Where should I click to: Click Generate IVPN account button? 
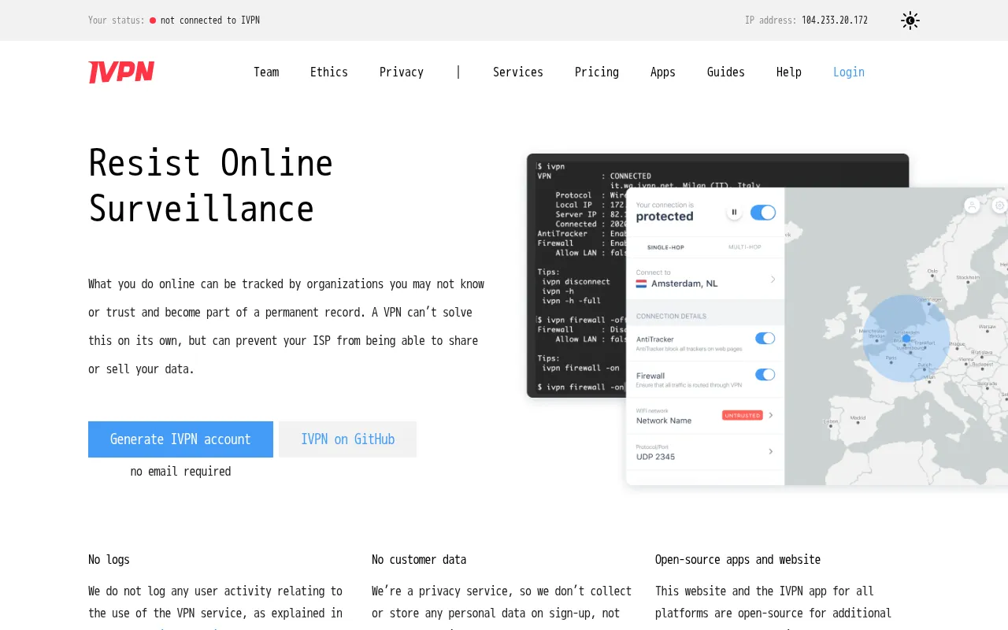coord(180,439)
